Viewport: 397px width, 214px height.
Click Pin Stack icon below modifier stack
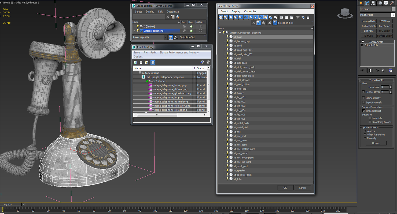(363, 70)
